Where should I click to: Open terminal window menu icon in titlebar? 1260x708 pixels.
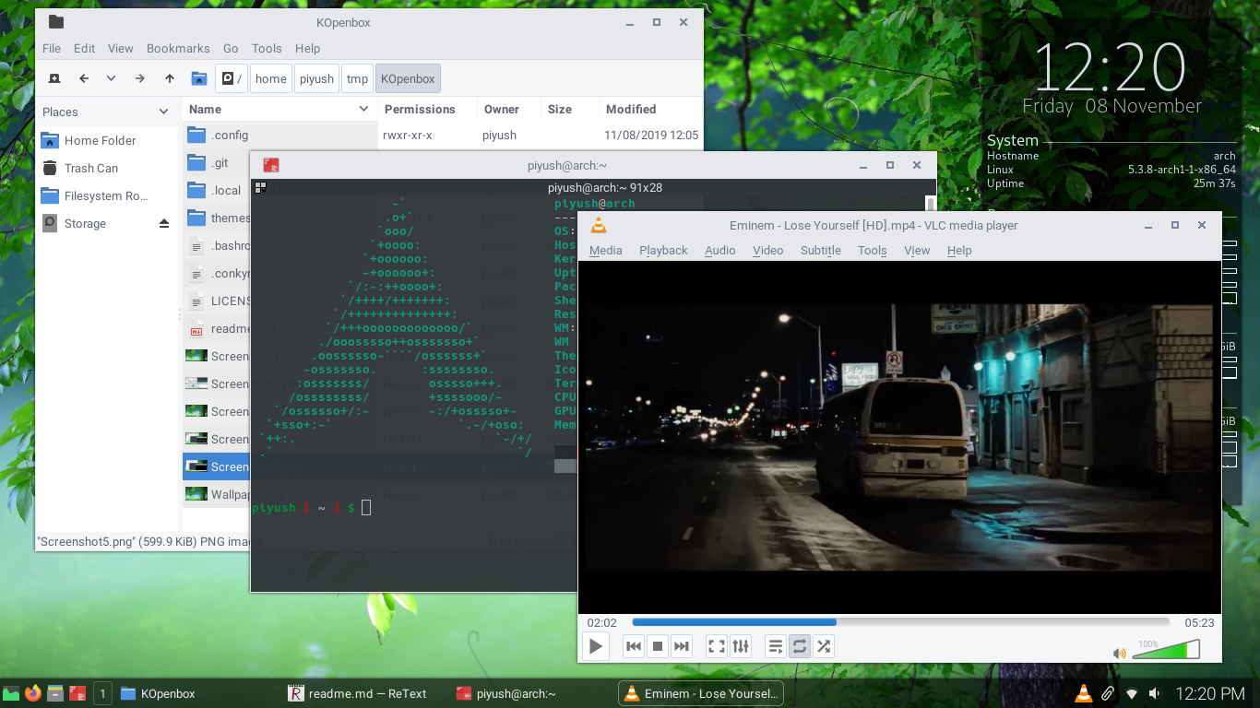click(x=270, y=165)
